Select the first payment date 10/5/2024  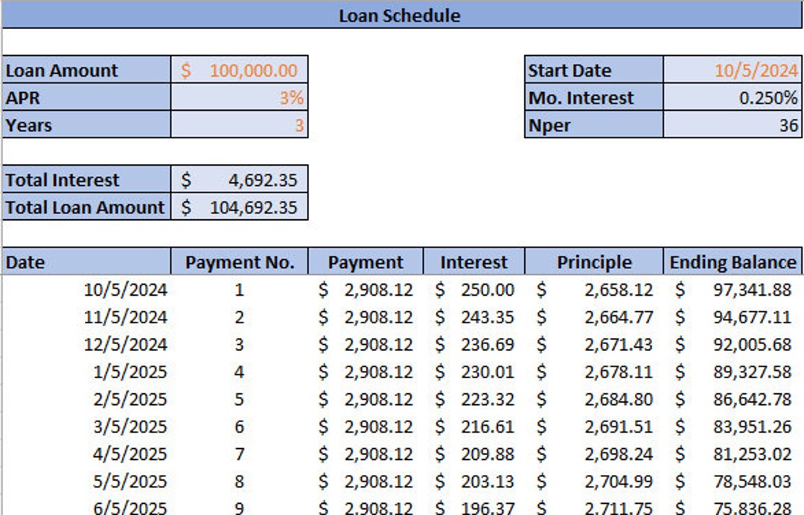[x=127, y=290]
